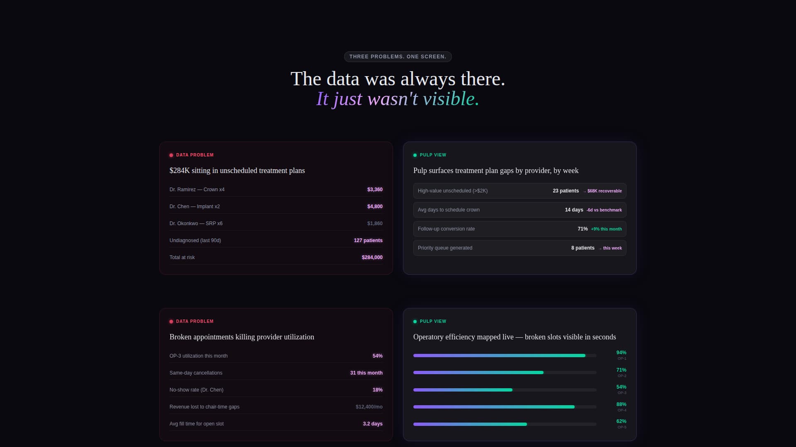
Task: Click the '127 patients' value
Action: (368, 240)
